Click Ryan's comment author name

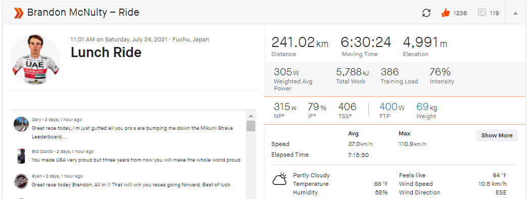(37, 176)
